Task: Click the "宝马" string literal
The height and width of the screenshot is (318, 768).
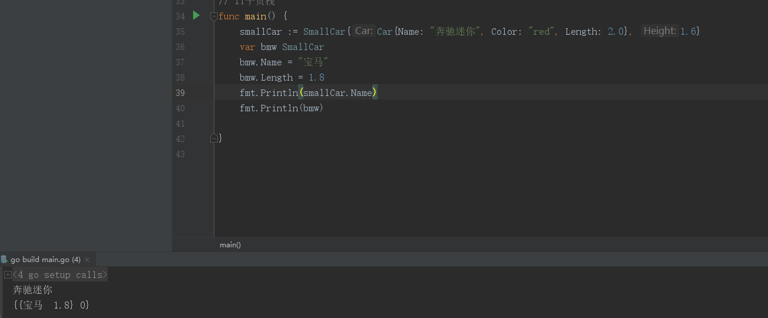Action: point(313,62)
